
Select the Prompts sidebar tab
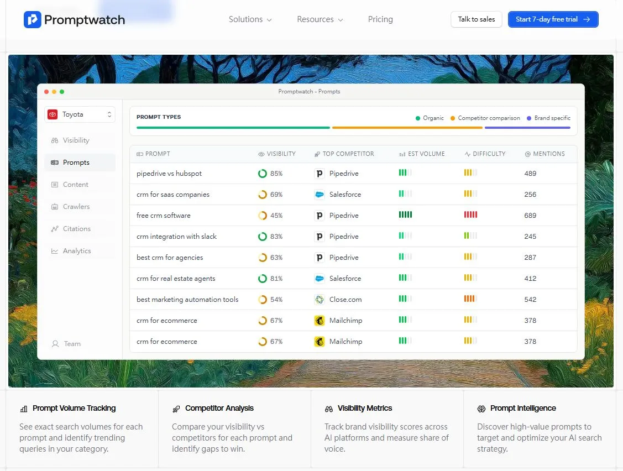[76, 163]
